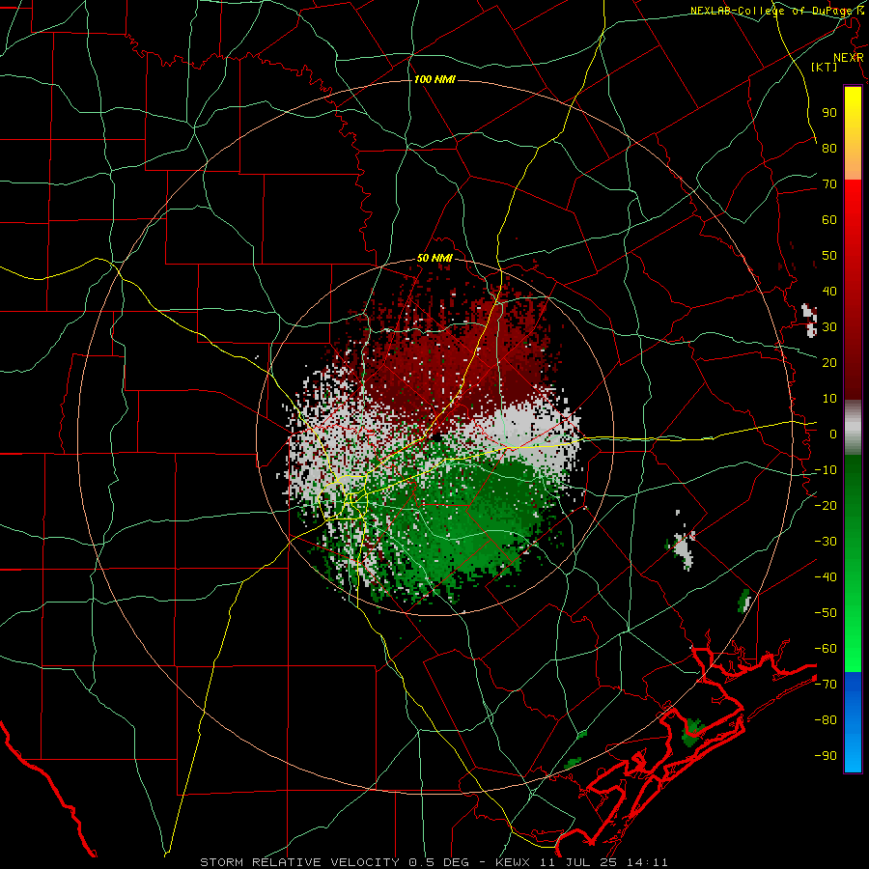Click the 0 value on velocity scale
Screen dimensions: 869x869
pos(833,434)
